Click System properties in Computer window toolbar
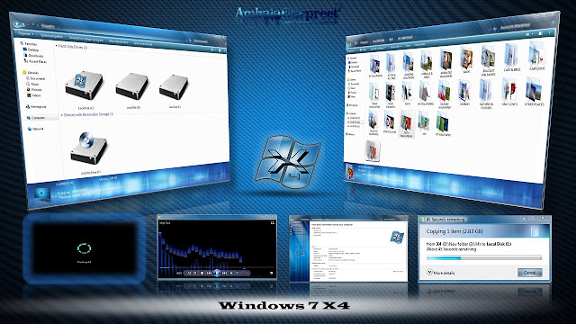Viewport: 576px width, 324px height. 52,36
